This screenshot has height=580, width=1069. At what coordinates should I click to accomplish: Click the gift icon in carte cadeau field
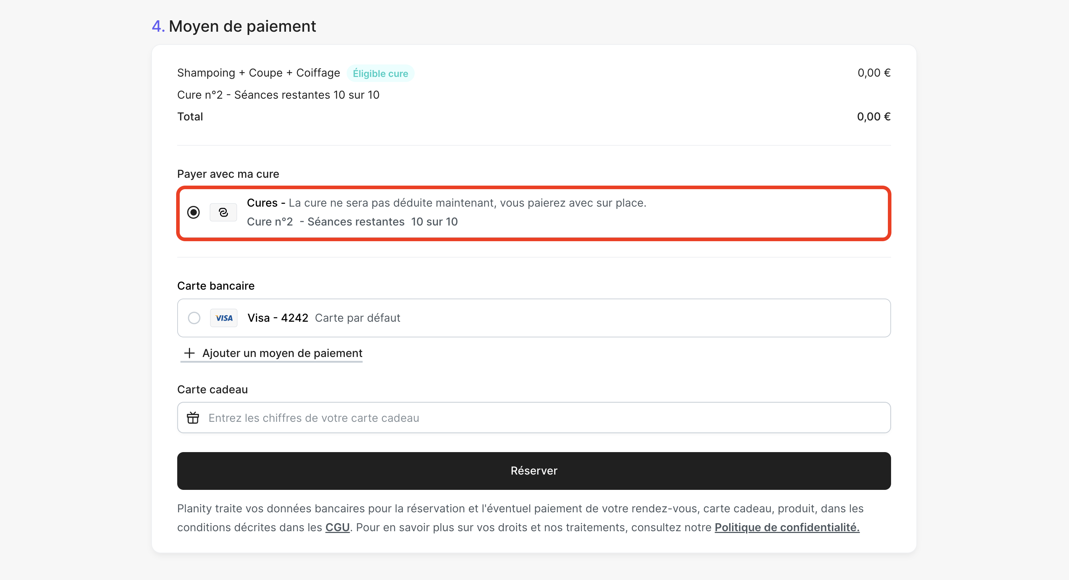point(193,418)
